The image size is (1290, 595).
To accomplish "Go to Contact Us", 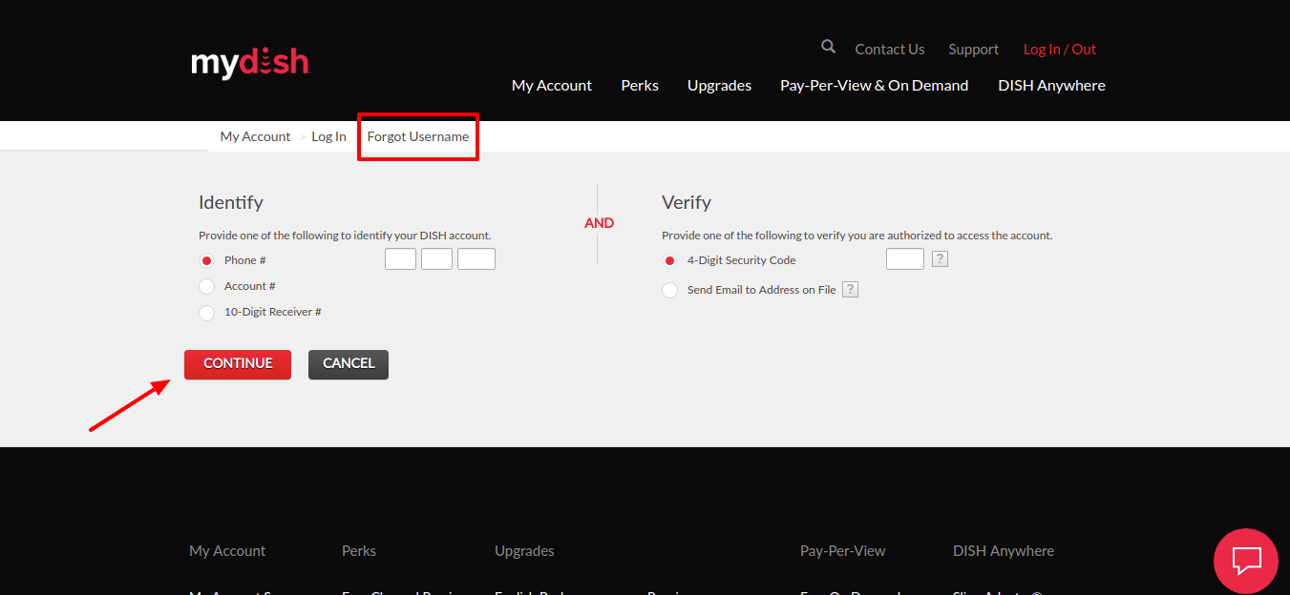I will [x=890, y=50].
